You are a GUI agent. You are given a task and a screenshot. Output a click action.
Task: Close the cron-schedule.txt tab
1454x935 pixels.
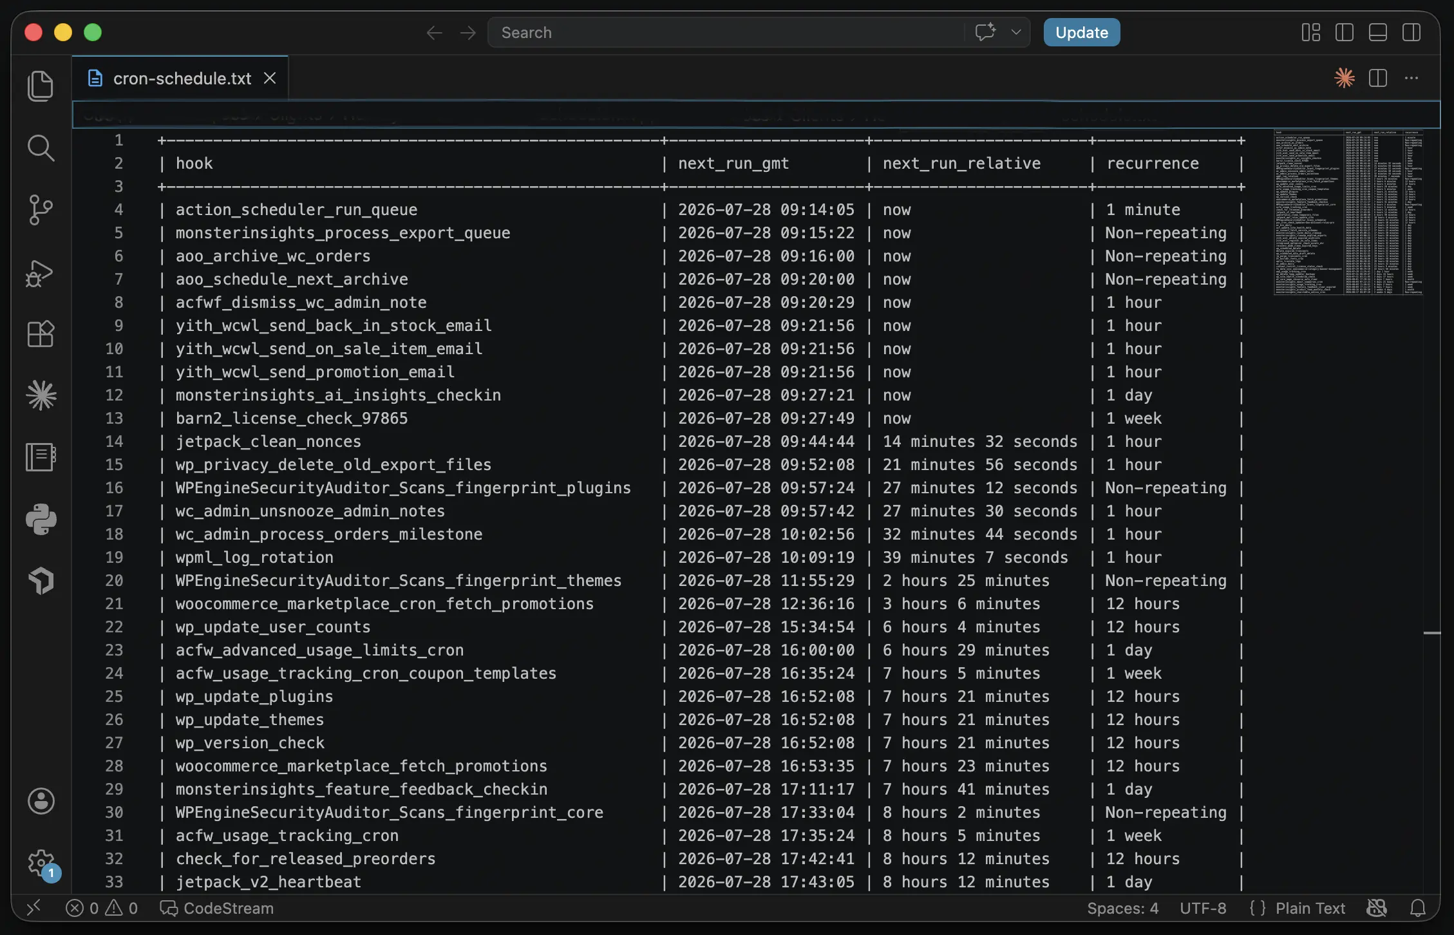click(270, 79)
